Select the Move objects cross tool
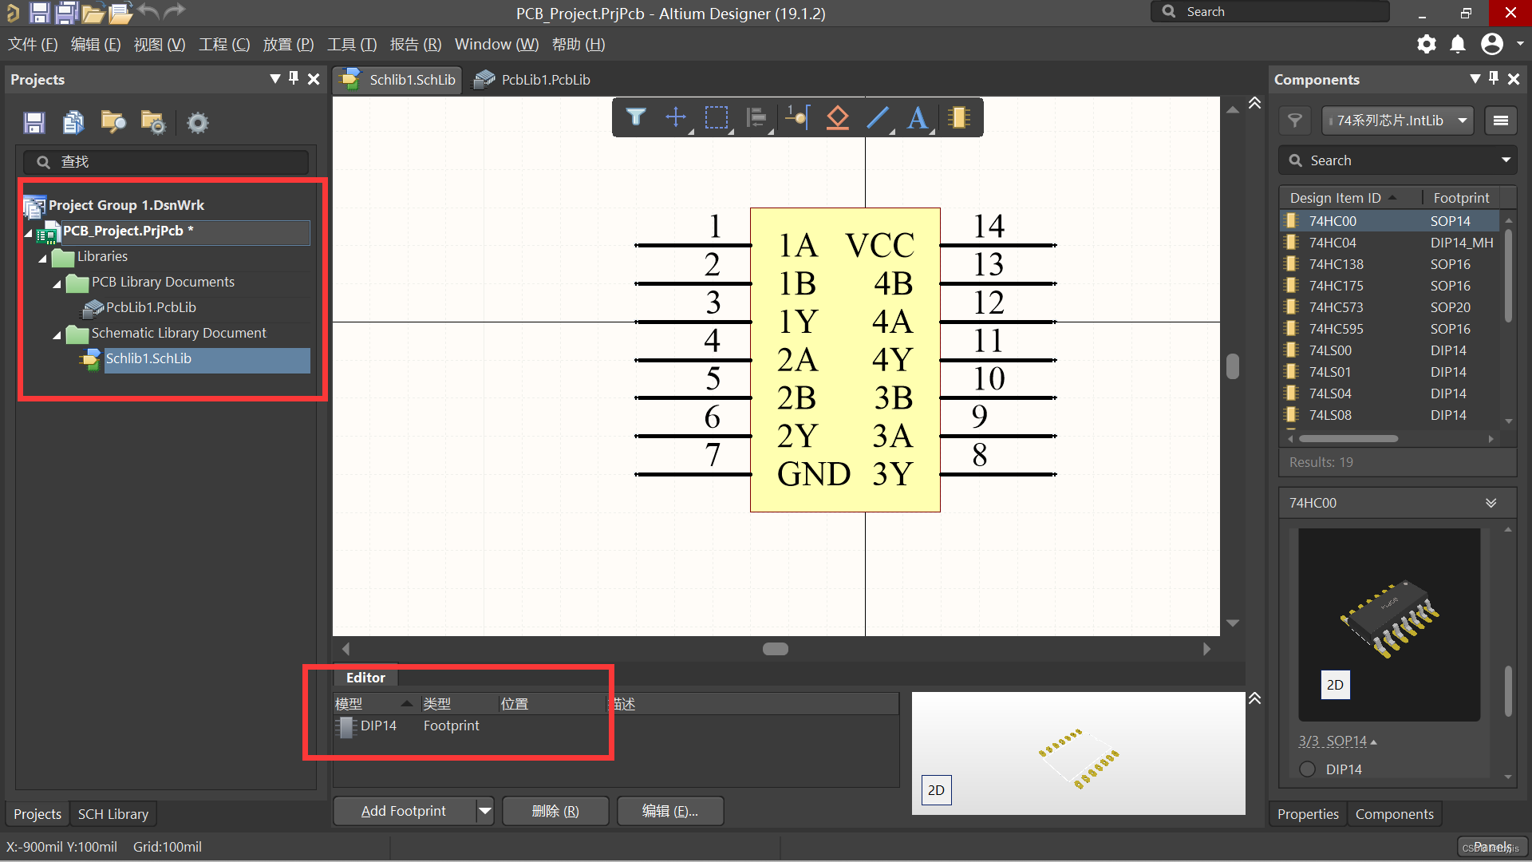Viewport: 1532px width, 862px height. (676, 117)
